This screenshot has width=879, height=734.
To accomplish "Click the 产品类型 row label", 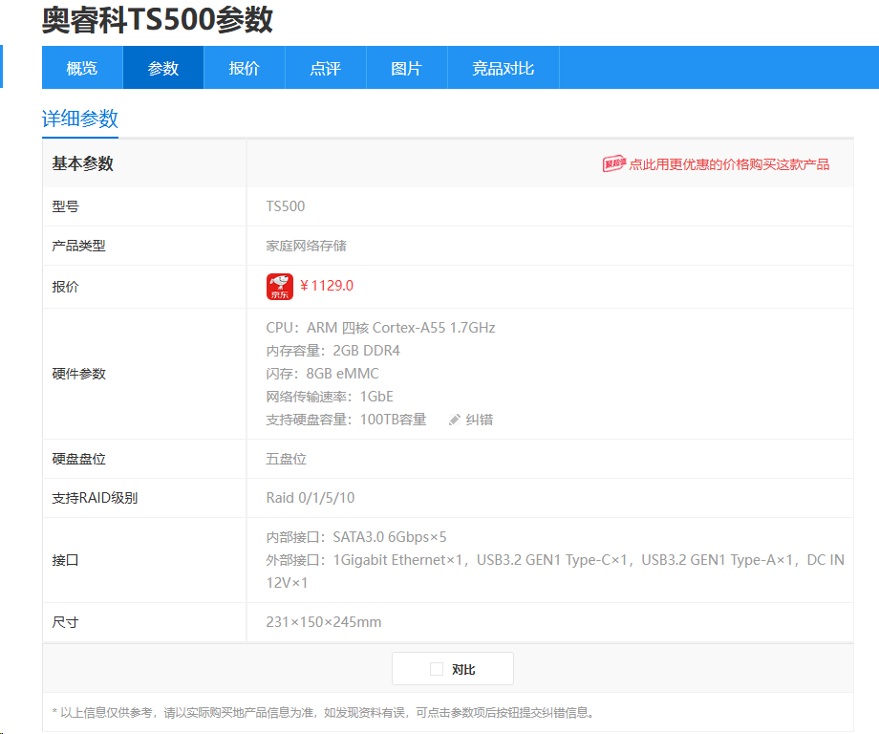I will (x=78, y=246).
